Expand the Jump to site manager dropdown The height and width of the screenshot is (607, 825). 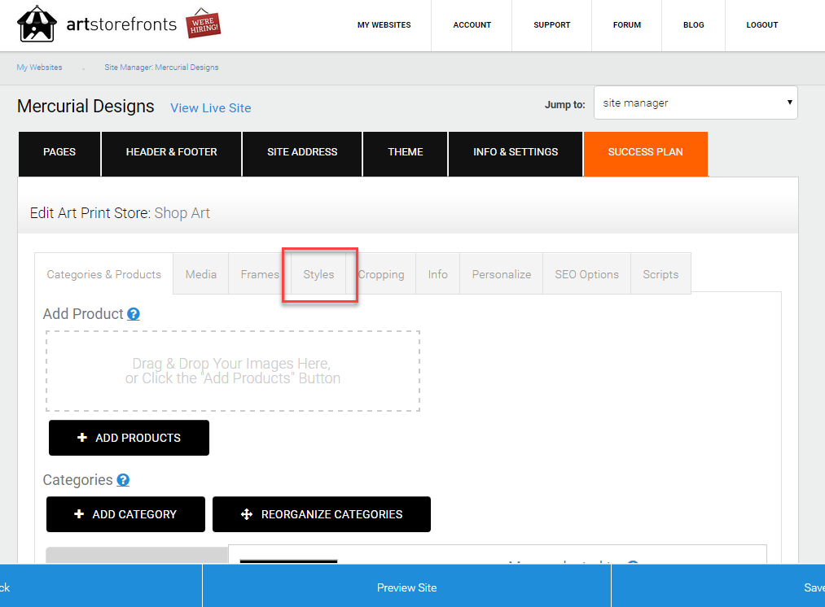pos(696,103)
